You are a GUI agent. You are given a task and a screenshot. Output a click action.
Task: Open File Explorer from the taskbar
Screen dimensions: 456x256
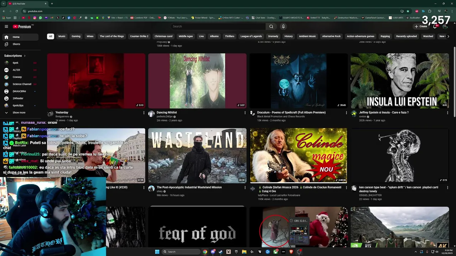244,252
